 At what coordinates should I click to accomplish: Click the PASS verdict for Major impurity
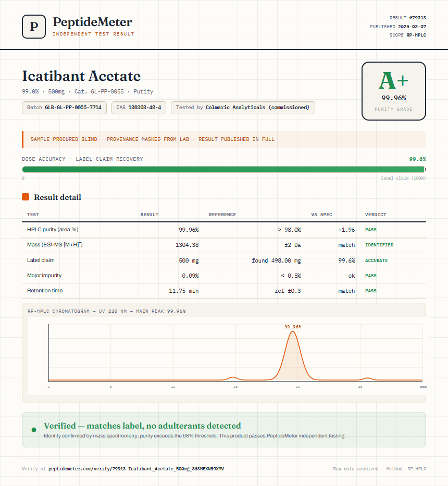pos(371,276)
